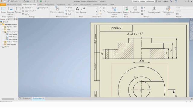Viewport: 193px width, 108px height.
Task: Click the Ø36 dimension in the drawing
Action: [141, 61]
